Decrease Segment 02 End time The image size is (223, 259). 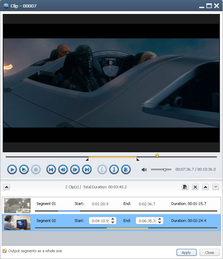(x=159, y=222)
